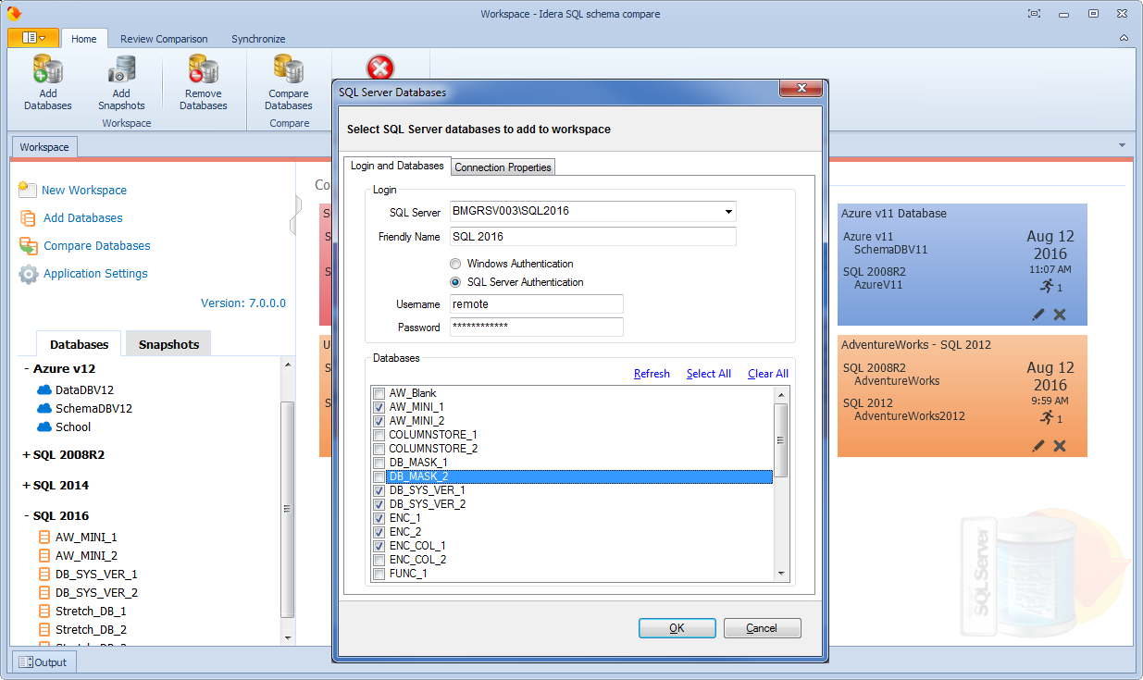Uncheck the AW_MINI_1 database checkbox
Viewport: 1143px width, 680px height.
click(379, 407)
